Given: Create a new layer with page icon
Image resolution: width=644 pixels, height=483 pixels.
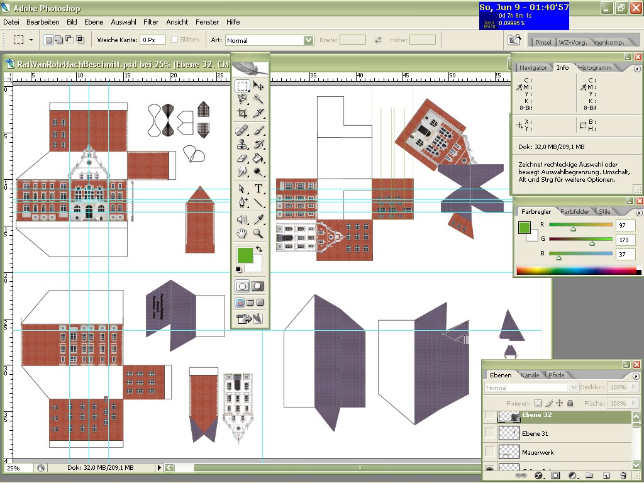Looking at the screenshot, I should pyautogui.click(x=606, y=475).
